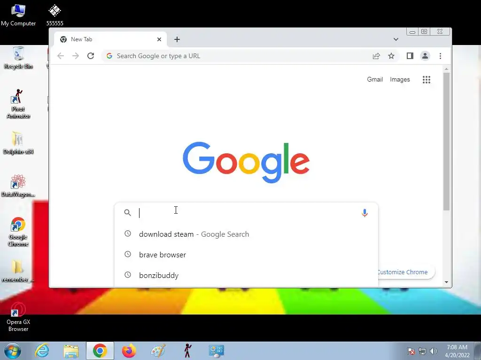Bookmark this tab with the star icon
This screenshot has width=481, height=360.
391,56
